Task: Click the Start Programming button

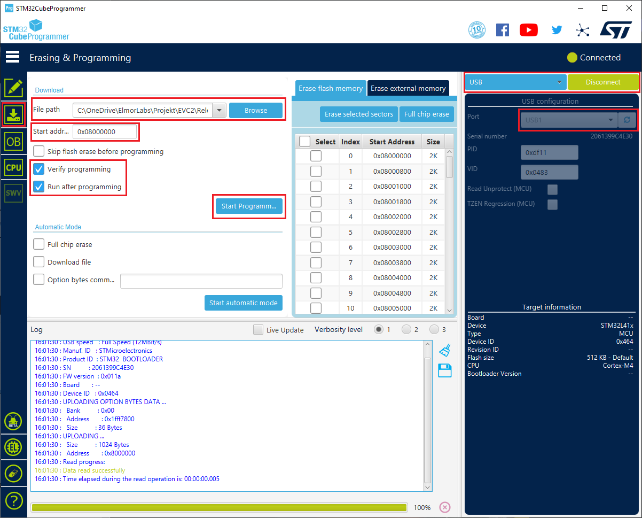Action: (x=248, y=206)
